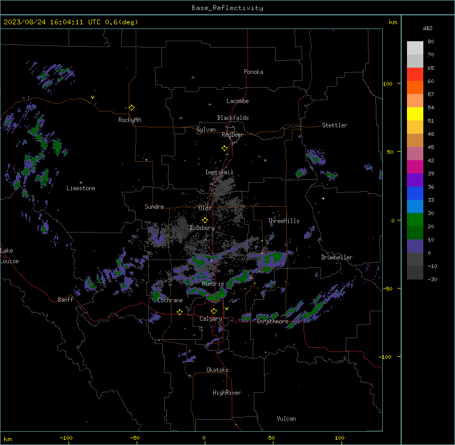Select the bright yellow 51-54 dBZ swatch
Viewport: 455px width, 445px height.
(415, 114)
